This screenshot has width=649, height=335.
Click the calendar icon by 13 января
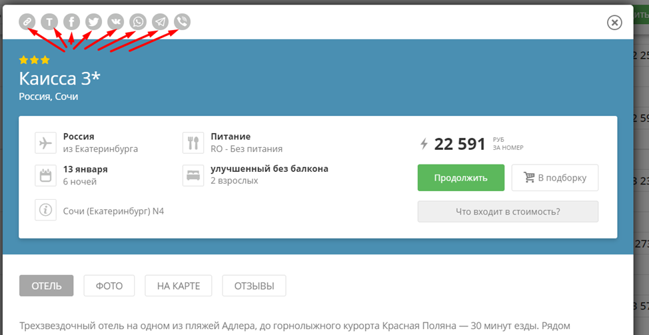tap(45, 176)
